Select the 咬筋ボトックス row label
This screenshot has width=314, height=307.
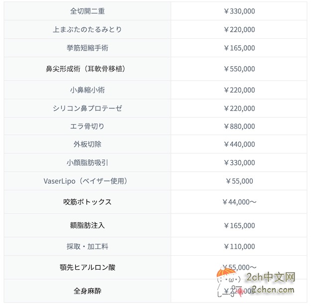(87, 202)
